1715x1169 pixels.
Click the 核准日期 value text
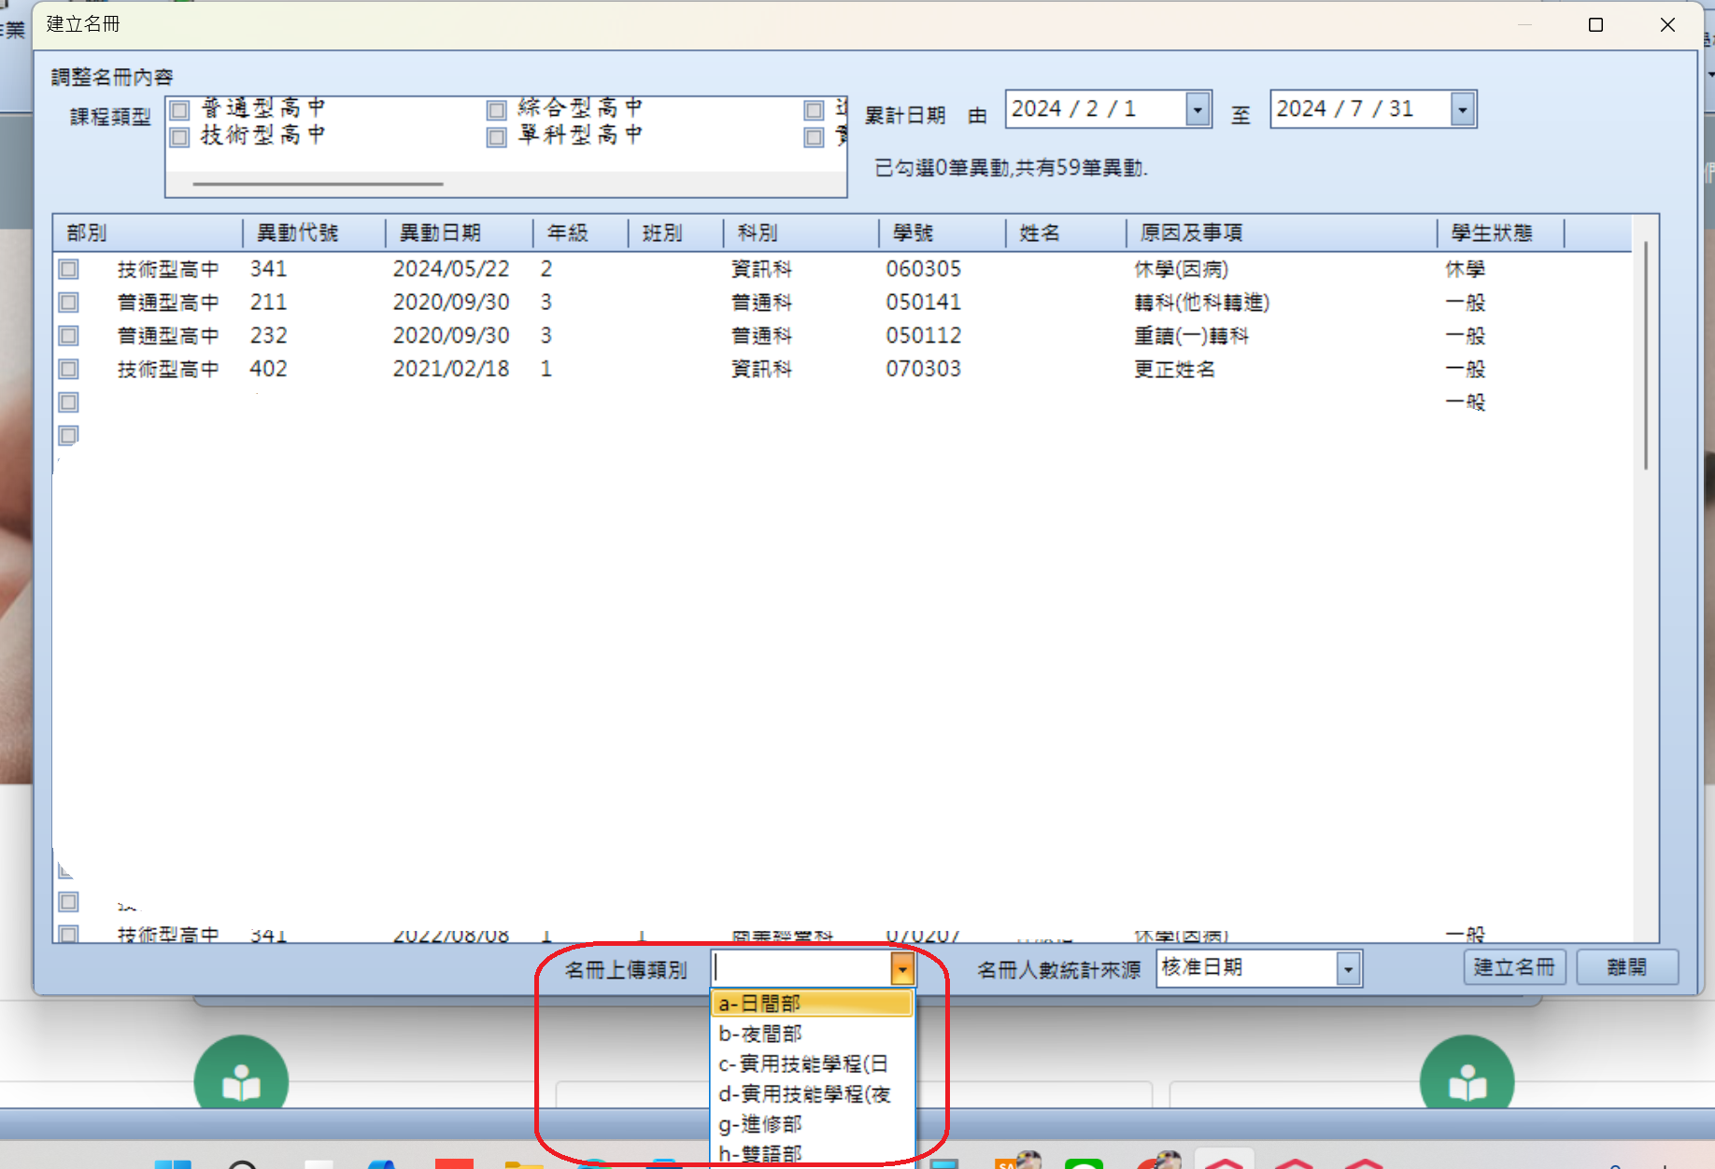pyautogui.click(x=1201, y=967)
